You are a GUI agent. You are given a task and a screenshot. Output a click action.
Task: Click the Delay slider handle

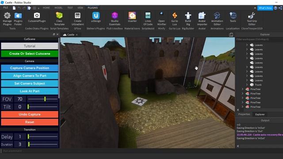[x=28, y=136]
